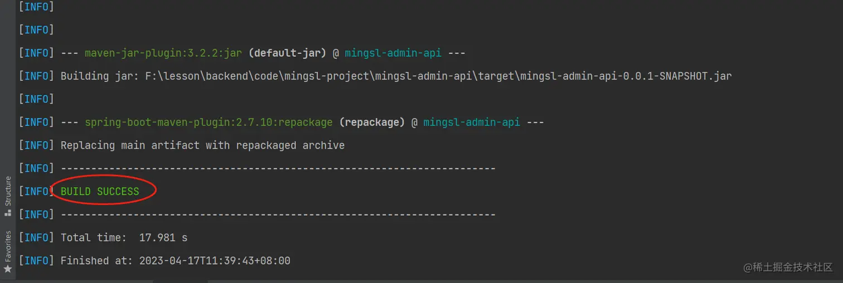The image size is (843, 283).
Task: Click the Favorites star icon
Action: coord(8,269)
